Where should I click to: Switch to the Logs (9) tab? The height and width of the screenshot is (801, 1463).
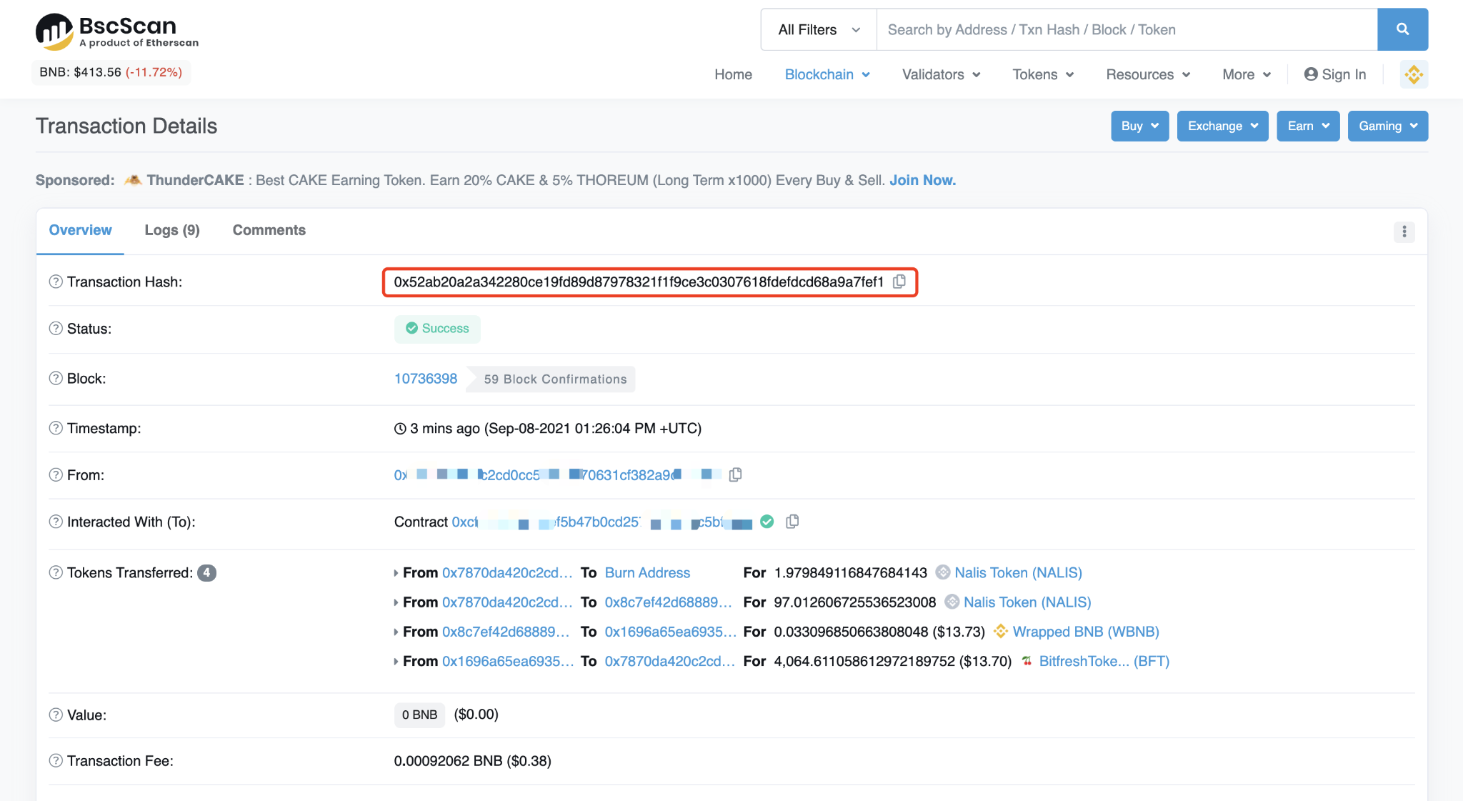(x=172, y=230)
